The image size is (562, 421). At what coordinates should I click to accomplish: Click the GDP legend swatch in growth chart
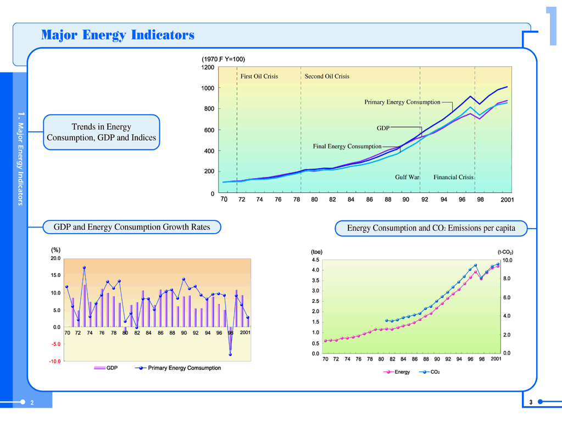[99, 368]
